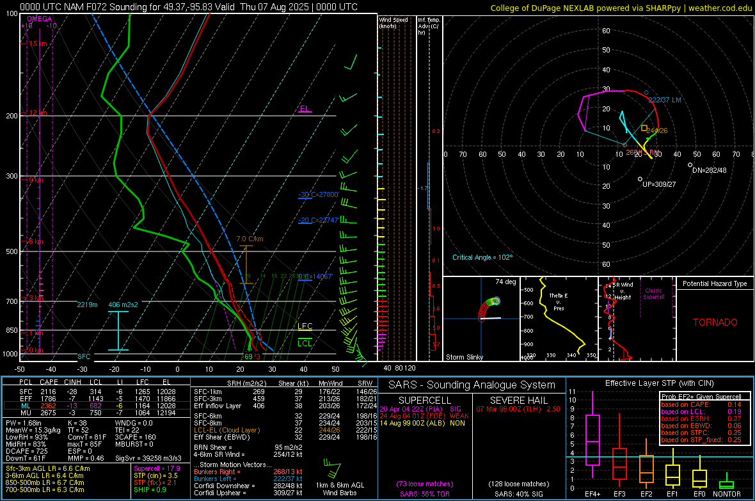Click the -30 C=27800' level label
755x501 pixels.
(319, 195)
